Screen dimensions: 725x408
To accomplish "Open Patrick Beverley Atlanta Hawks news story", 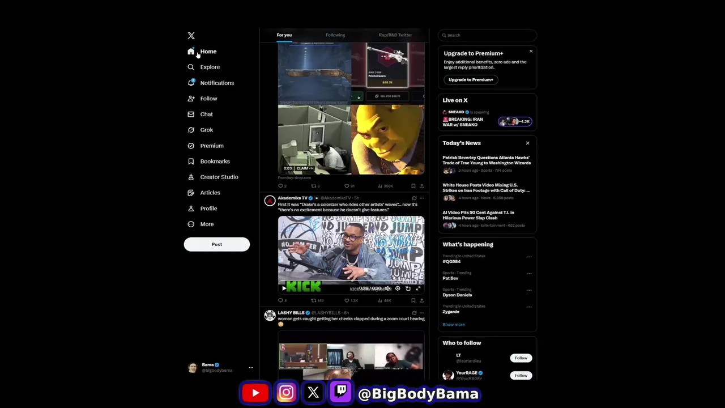I will [x=487, y=164].
